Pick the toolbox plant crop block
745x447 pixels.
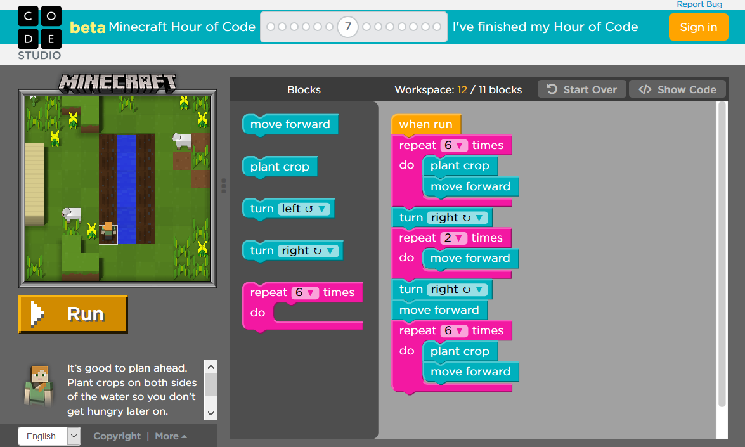click(x=280, y=167)
